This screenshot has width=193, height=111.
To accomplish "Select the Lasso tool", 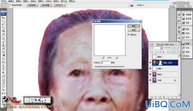I will click(3, 25).
